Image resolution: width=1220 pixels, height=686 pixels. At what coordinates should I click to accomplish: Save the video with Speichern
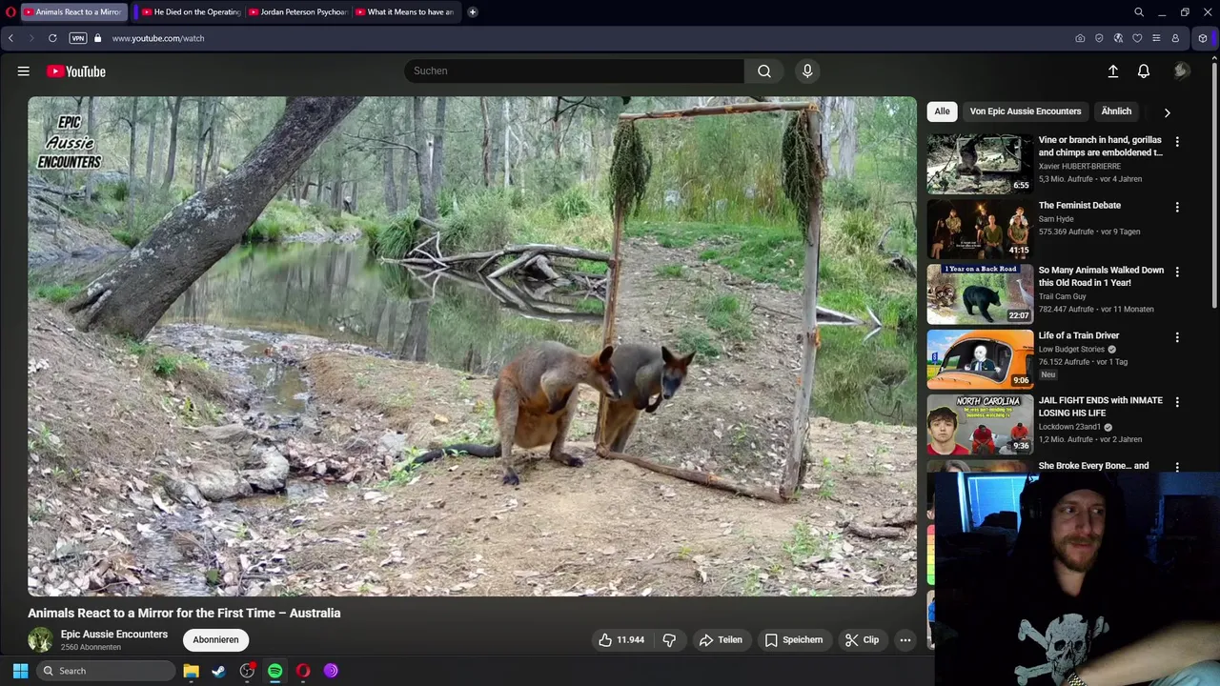click(794, 640)
